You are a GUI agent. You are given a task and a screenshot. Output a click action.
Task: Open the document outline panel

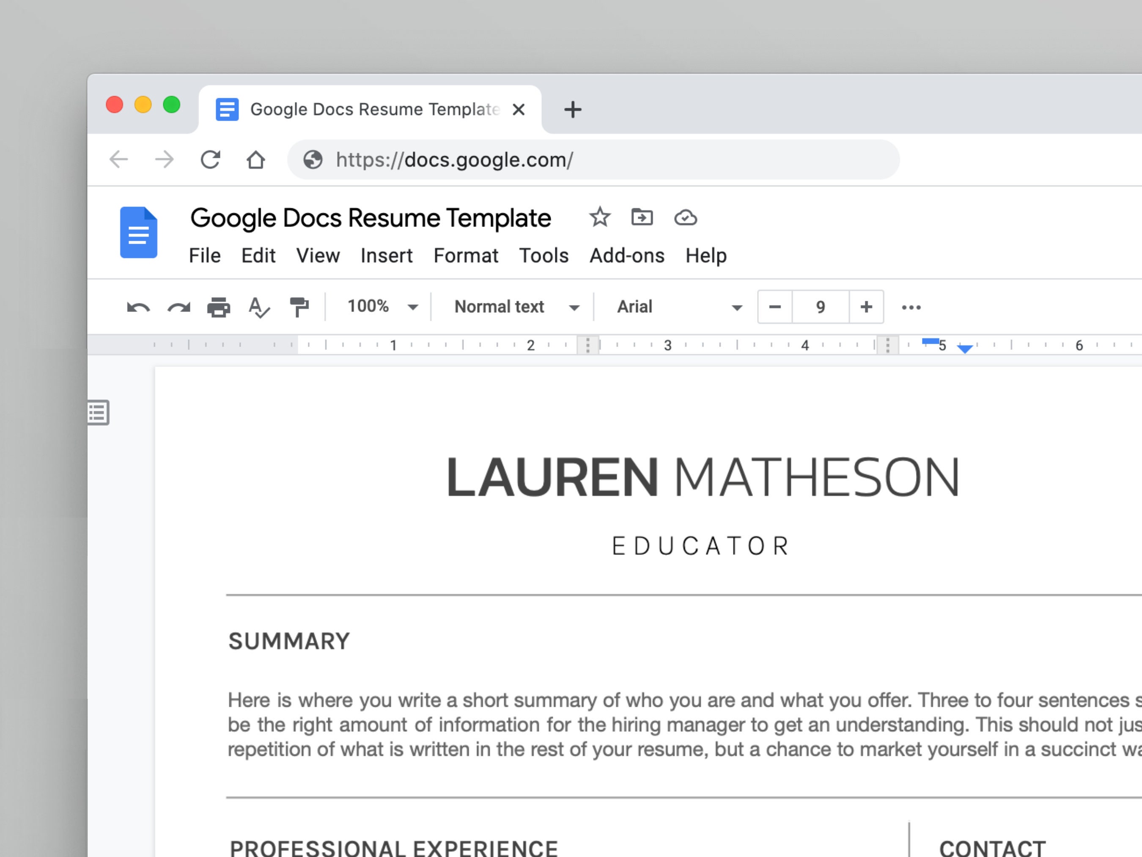click(99, 413)
